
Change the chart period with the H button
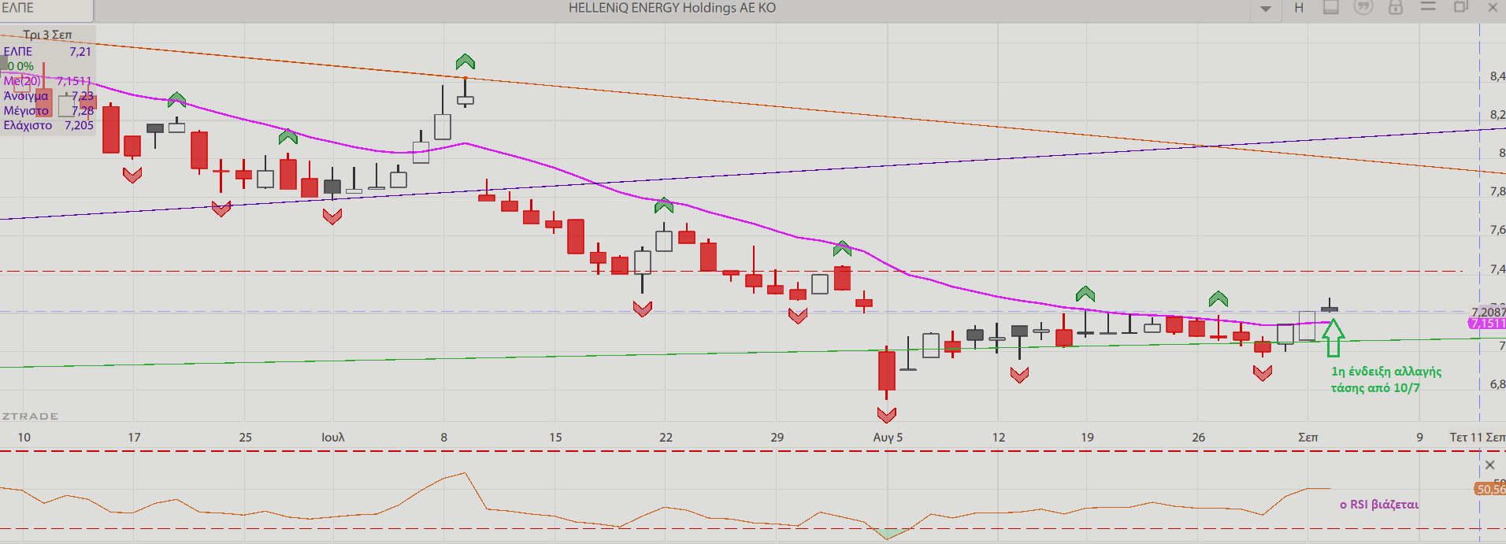pos(1299,8)
